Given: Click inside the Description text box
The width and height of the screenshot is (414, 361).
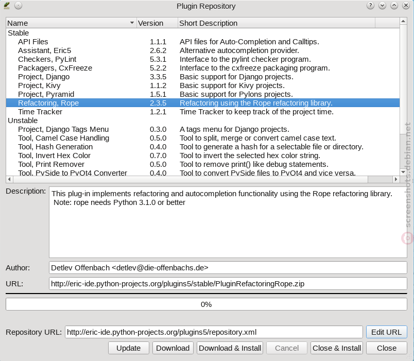Looking at the screenshot, I should tap(228, 222).
